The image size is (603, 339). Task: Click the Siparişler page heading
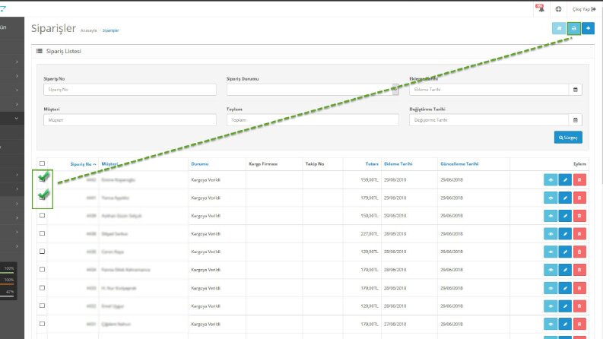coord(53,28)
